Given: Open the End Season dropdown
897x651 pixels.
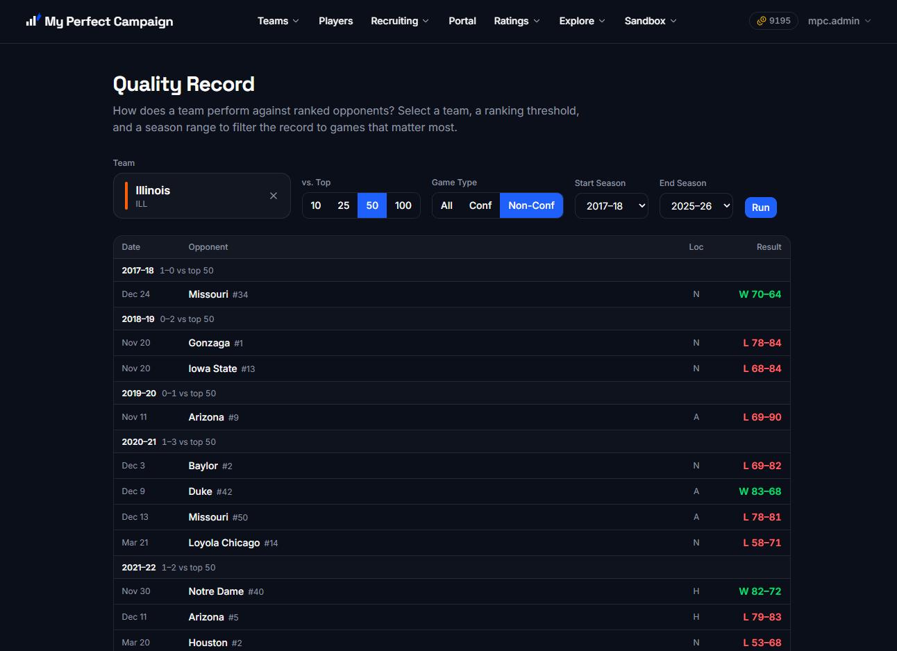Looking at the screenshot, I should click(x=696, y=206).
